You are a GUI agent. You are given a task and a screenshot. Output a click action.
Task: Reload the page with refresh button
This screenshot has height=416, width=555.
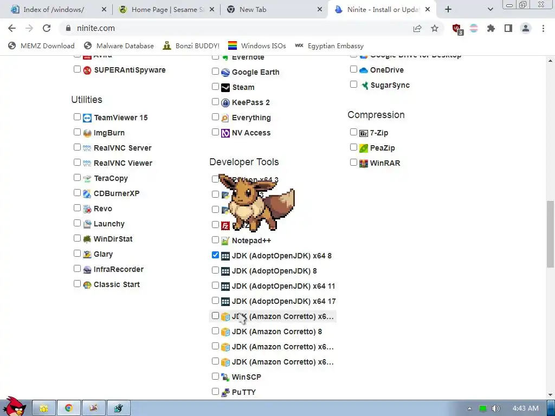[47, 28]
